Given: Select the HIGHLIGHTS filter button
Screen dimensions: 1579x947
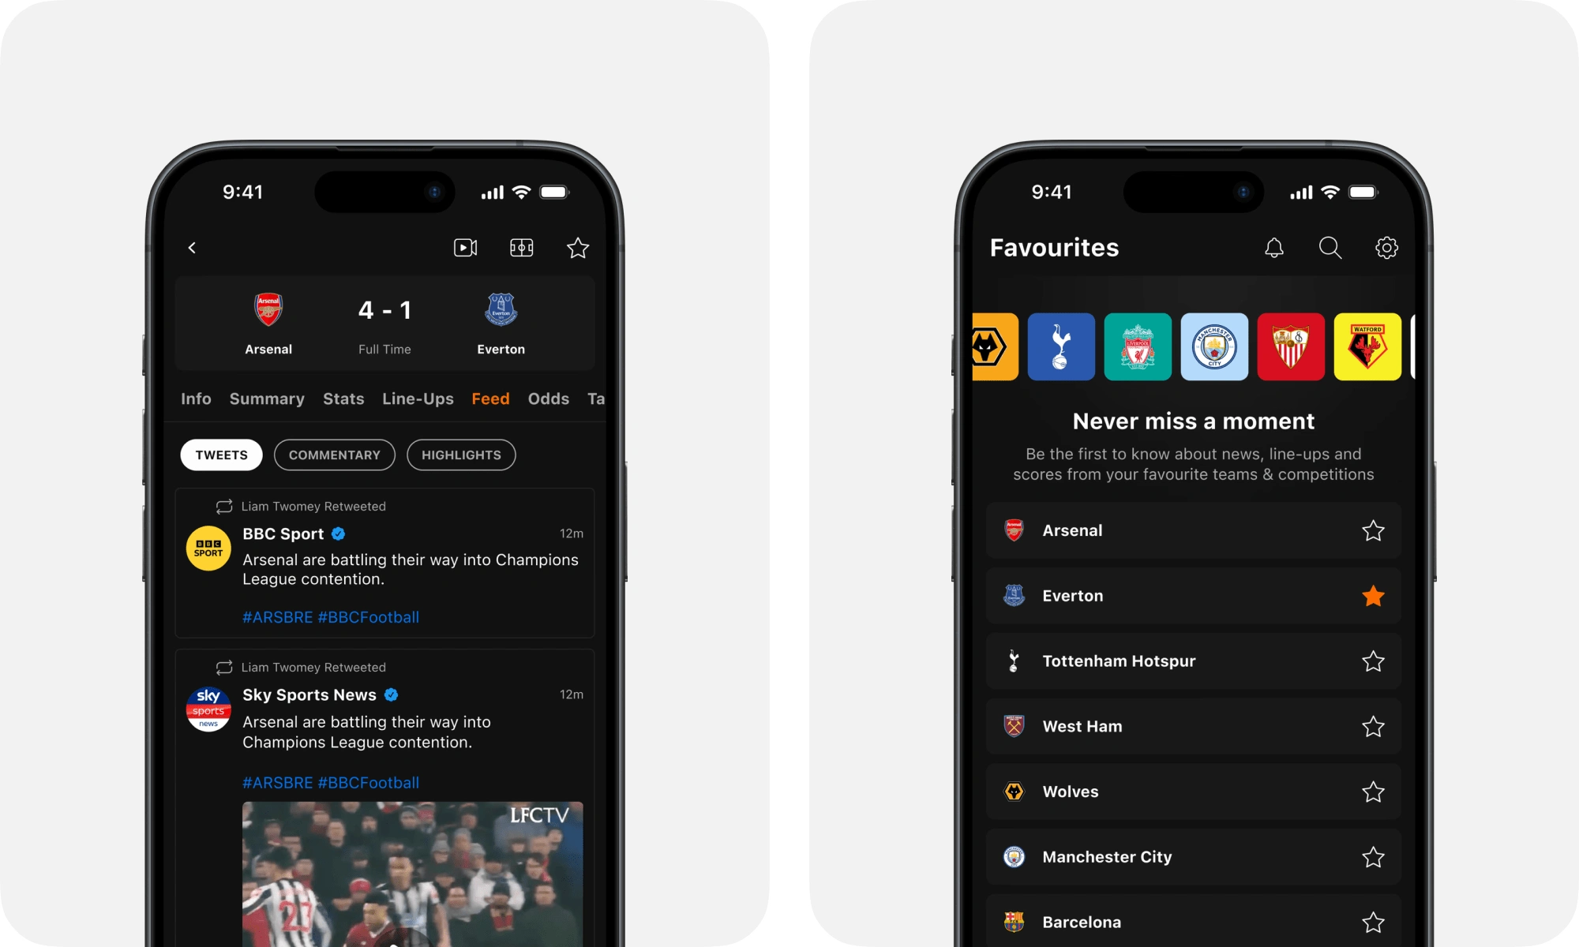Looking at the screenshot, I should (460, 455).
